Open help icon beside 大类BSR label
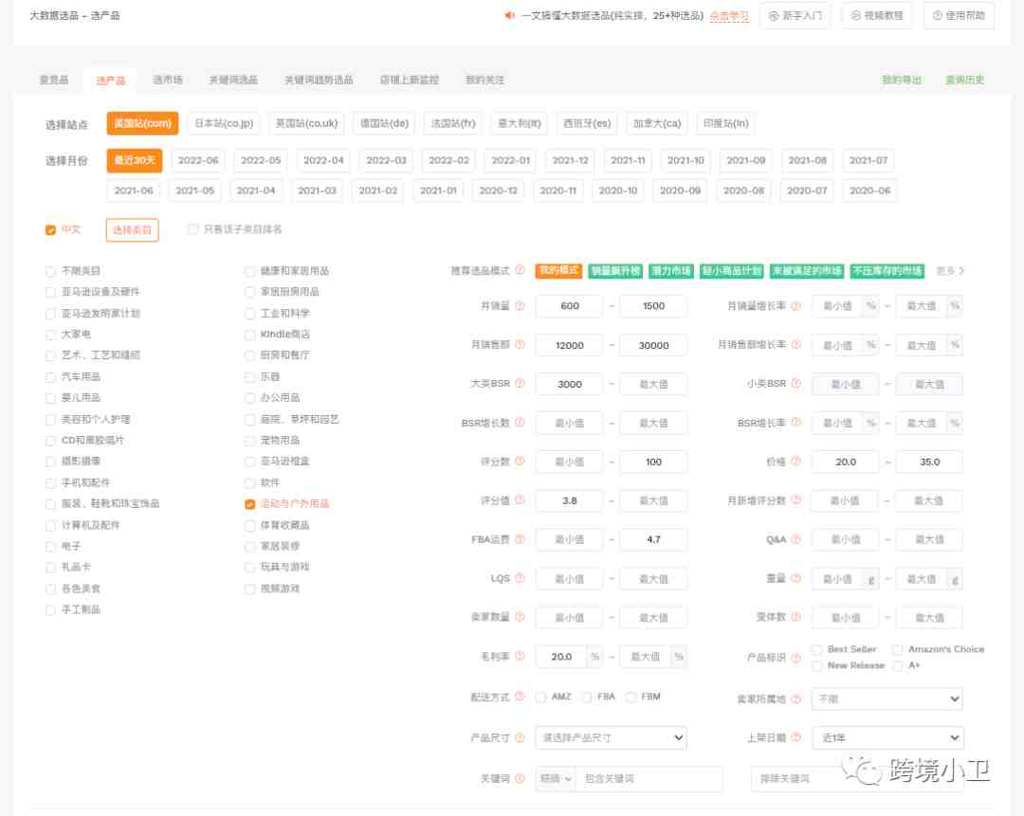Image resolution: width=1024 pixels, height=816 pixels. tap(520, 384)
